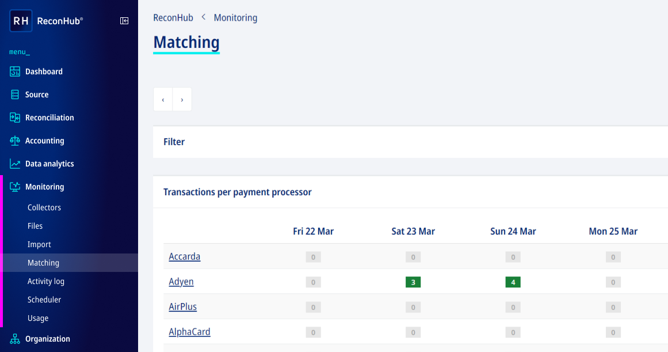Expand the Filter panel
Screen dimensions: 668x352
click(x=410, y=142)
